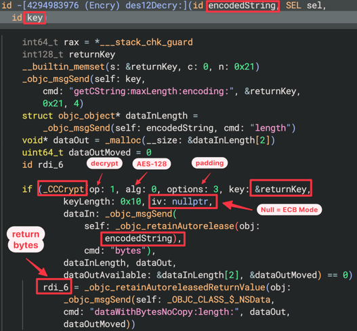Viewport: 357px width, 331px height.
Task: Click the __builtin_memset call
Action: click(x=64, y=67)
